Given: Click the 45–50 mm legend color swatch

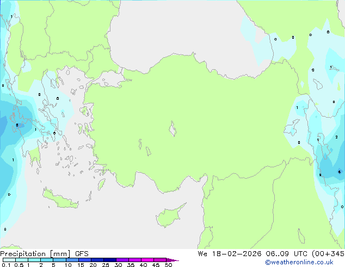Looking at the screenshot, I should coord(160,260).
